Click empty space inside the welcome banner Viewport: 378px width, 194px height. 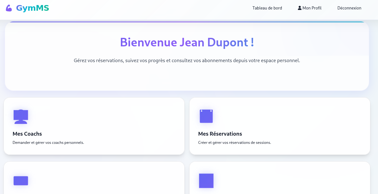point(187,79)
